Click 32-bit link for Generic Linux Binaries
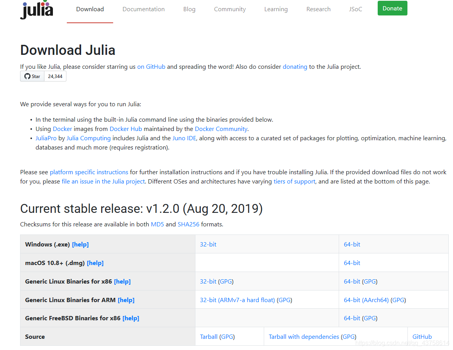Viewport: 453px width, 350px height. point(208,281)
